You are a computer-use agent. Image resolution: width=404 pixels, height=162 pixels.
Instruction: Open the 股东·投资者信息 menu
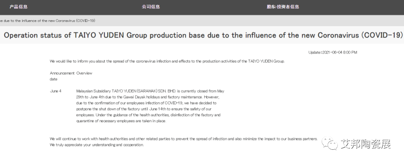(x=283, y=7)
